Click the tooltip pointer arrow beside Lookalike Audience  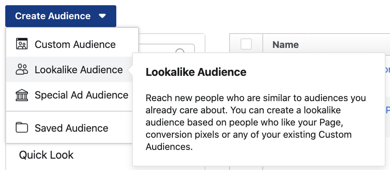pyautogui.click(x=130, y=71)
